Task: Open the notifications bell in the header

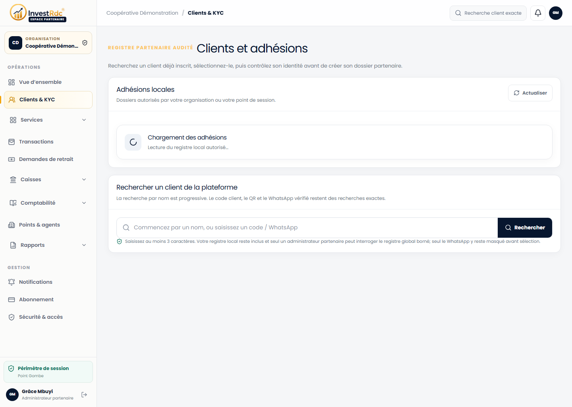Action: click(538, 13)
